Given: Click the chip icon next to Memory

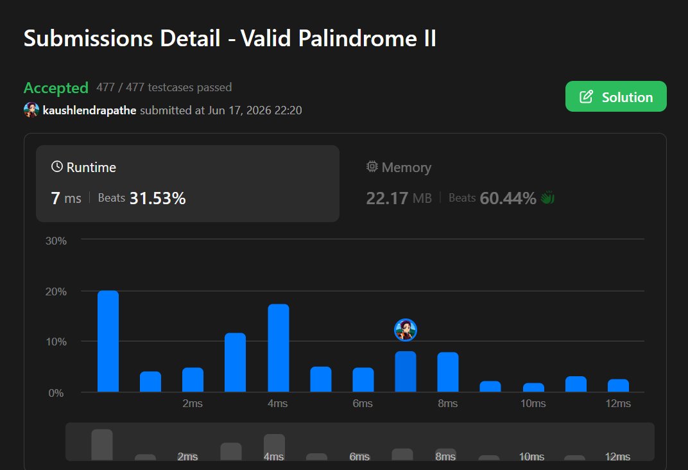Looking at the screenshot, I should pyautogui.click(x=372, y=166).
